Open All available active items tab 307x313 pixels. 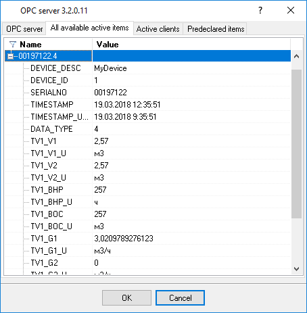90,28
